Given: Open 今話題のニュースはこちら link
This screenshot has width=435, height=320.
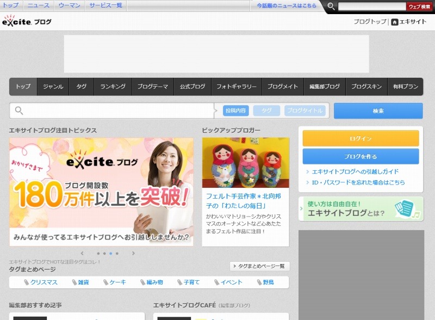Looking at the screenshot, I should coord(287,5).
